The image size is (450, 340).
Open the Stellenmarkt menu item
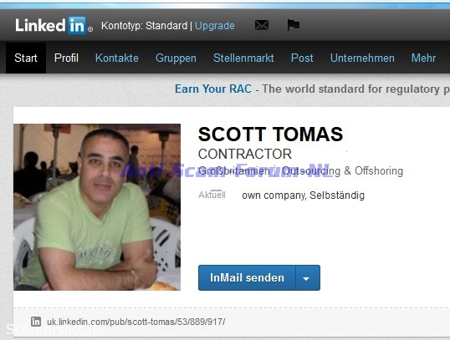pos(243,58)
